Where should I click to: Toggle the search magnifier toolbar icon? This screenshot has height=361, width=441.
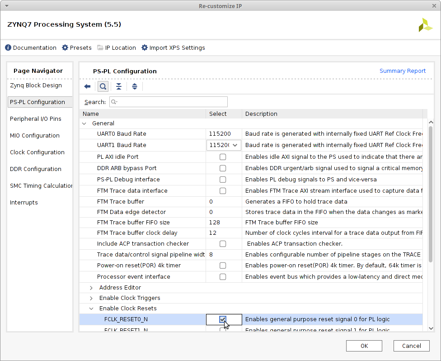[x=103, y=86]
